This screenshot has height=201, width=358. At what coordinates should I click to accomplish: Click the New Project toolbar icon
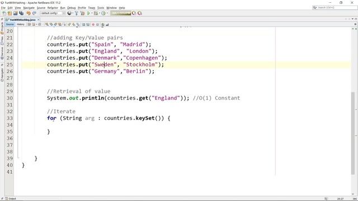[10, 13]
